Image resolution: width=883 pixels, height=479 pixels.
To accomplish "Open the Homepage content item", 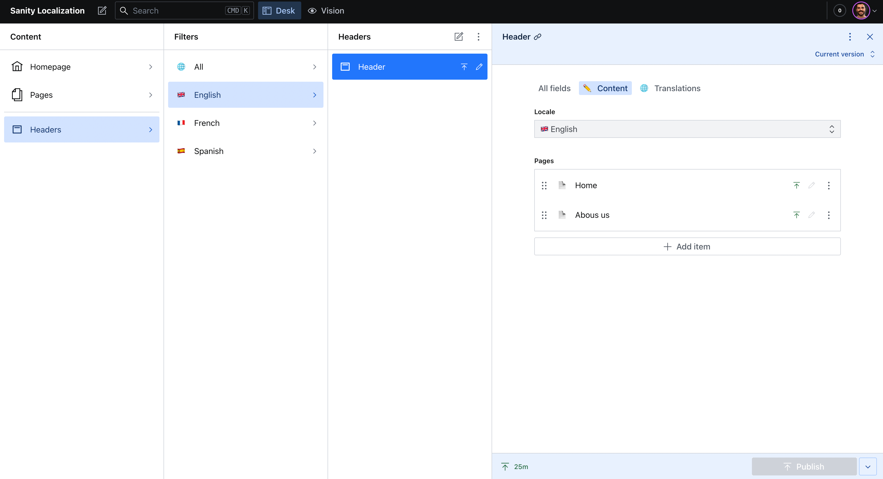I will tap(82, 67).
